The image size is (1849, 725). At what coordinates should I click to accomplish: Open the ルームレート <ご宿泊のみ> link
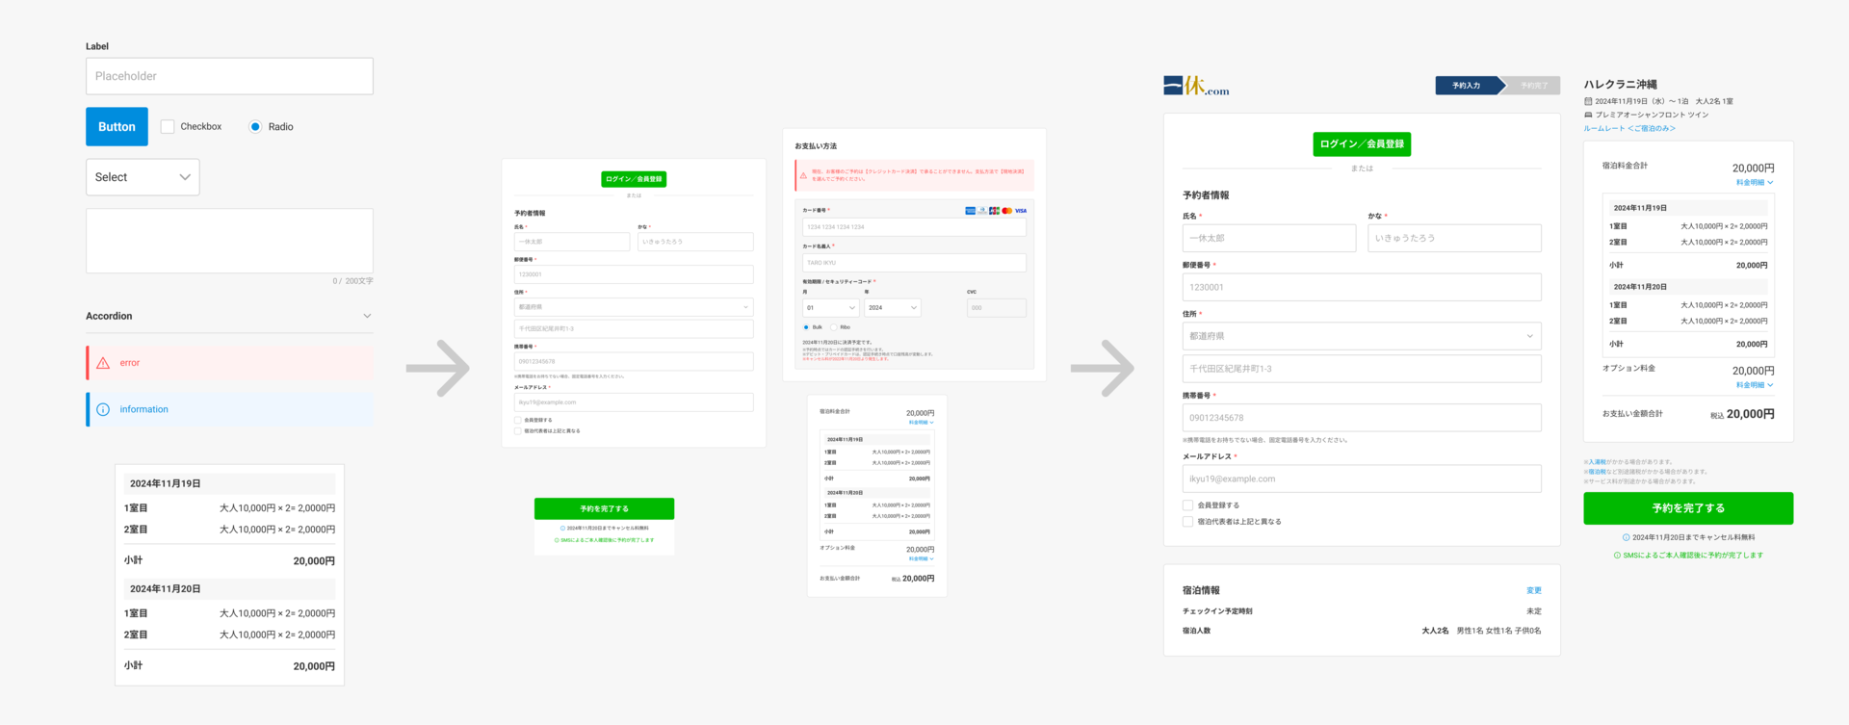coord(1629,128)
